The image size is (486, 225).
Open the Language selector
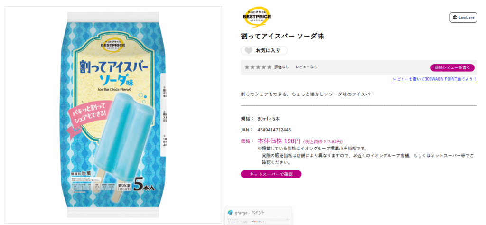tap(463, 18)
